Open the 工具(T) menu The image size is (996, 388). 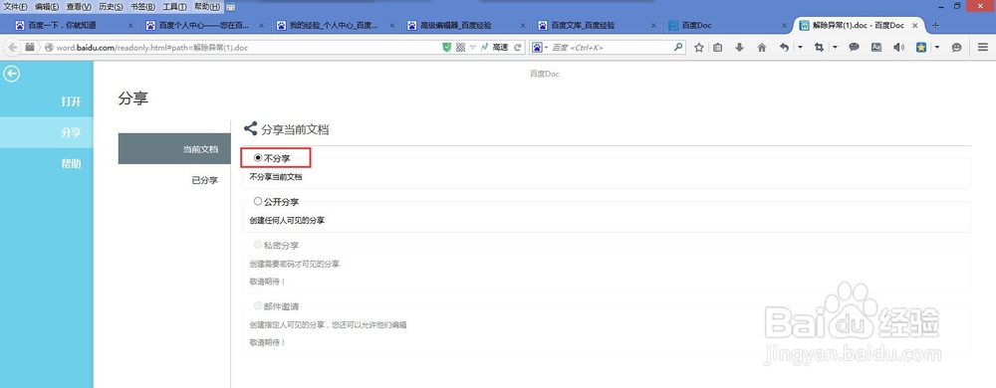tap(174, 7)
